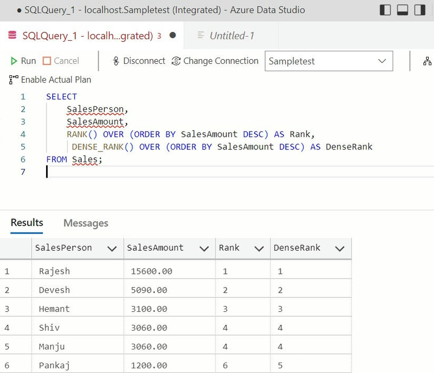Click the Sales table name on line 6

tap(85, 159)
